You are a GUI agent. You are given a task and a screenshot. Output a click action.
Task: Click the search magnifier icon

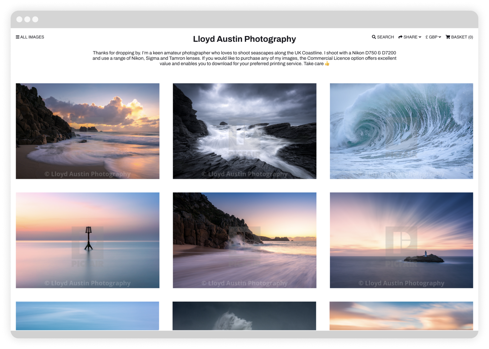[x=374, y=37]
